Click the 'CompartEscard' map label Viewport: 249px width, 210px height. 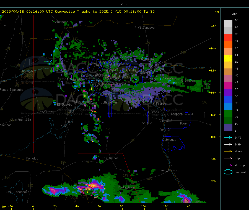click(x=182, y=114)
